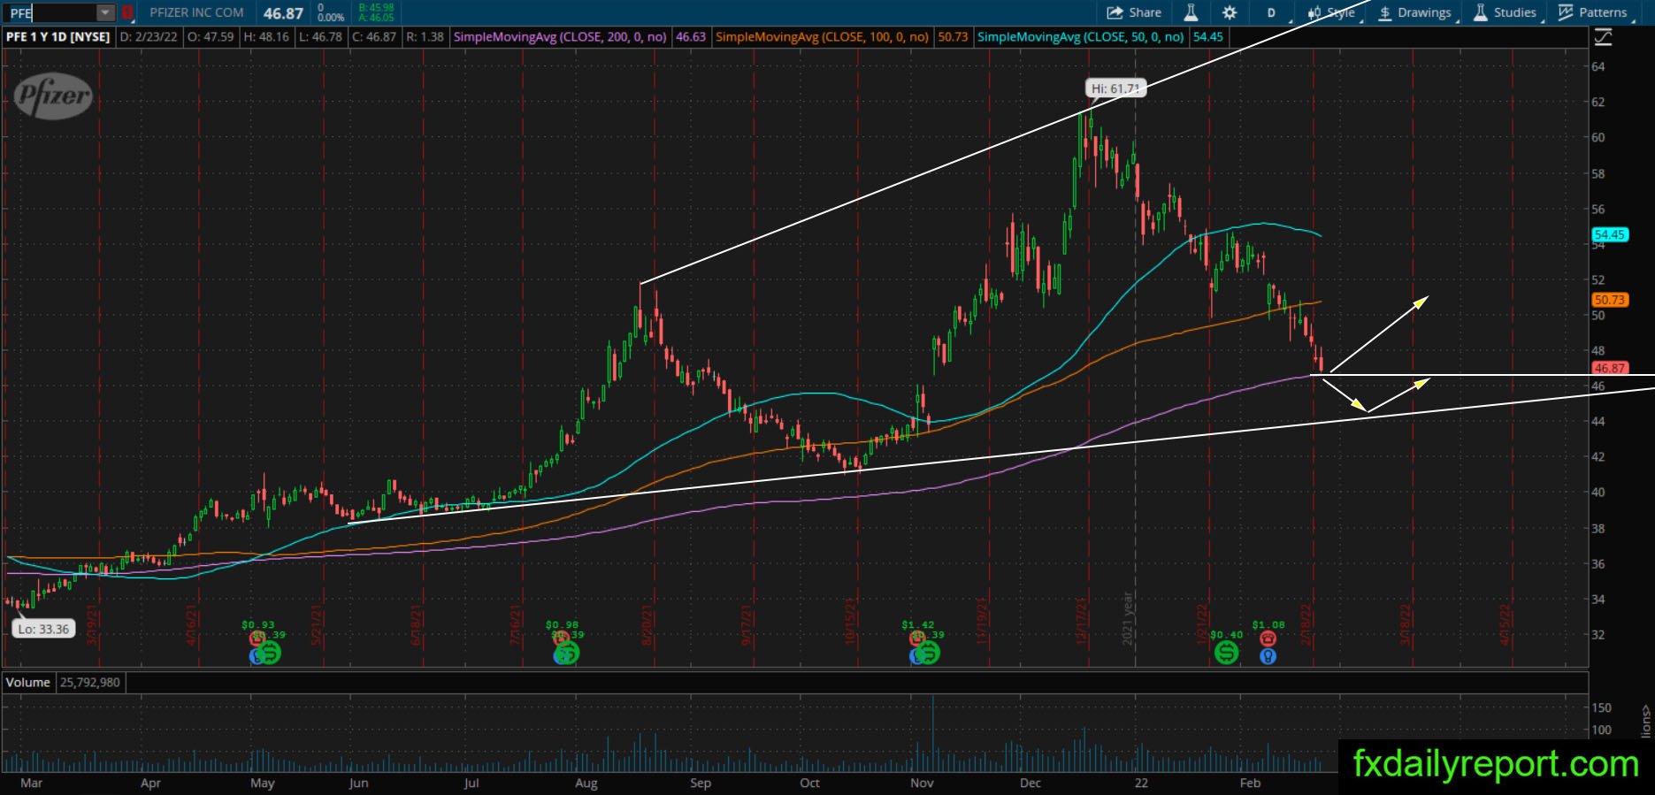Click the '$1.08' earnings label
The height and width of the screenshot is (795, 1655).
1268,625
